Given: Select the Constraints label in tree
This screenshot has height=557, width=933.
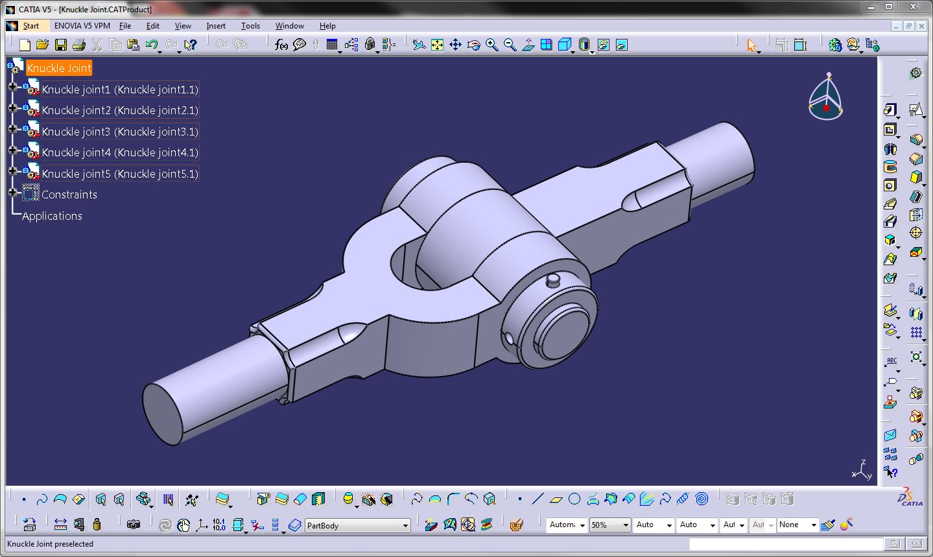Looking at the screenshot, I should click(69, 195).
